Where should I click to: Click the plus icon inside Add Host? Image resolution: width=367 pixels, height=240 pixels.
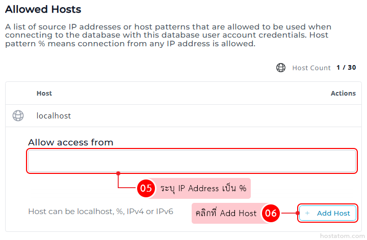(307, 213)
